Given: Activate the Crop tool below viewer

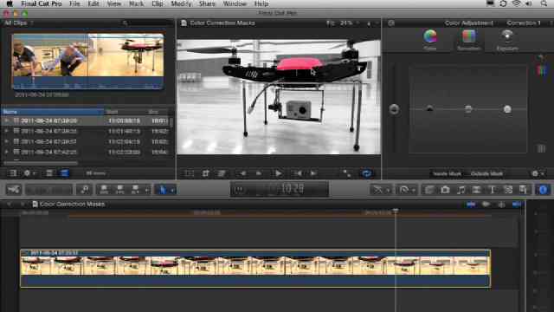Looking at the screenshot, I should 206,173.
